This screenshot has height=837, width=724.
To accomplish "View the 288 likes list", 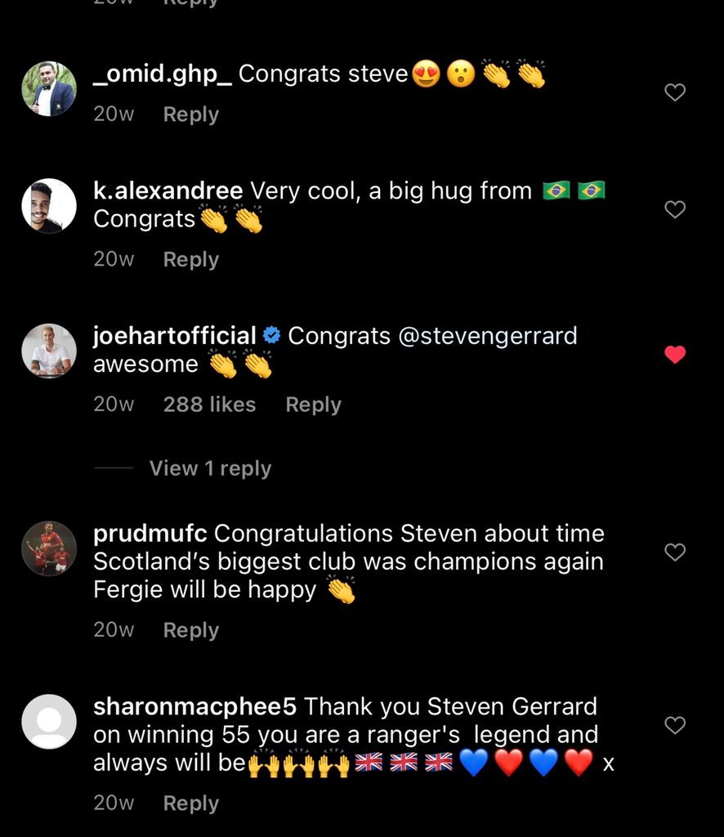I will (210, 405).
